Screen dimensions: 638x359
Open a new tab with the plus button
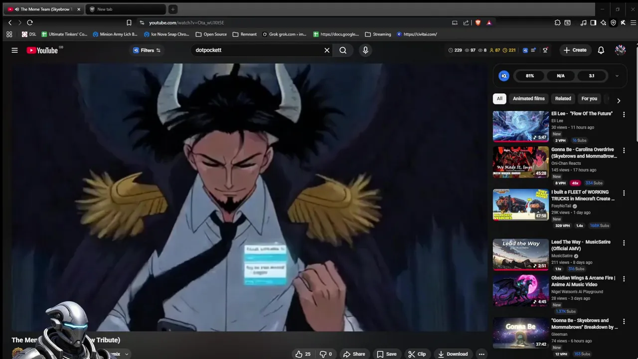172,9
